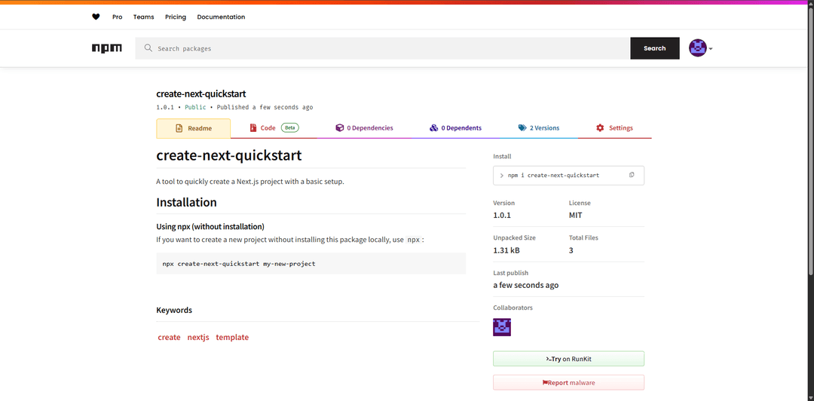The height and width of the screenshot is (401, 814).
Task: Click the Public label under package name
Action: [195, 107]
